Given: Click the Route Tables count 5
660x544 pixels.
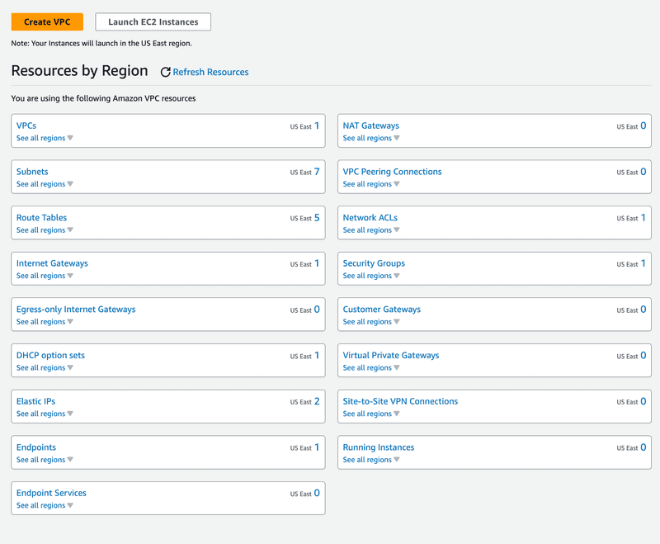Looking at the screenshot, I should pos(317,217).
